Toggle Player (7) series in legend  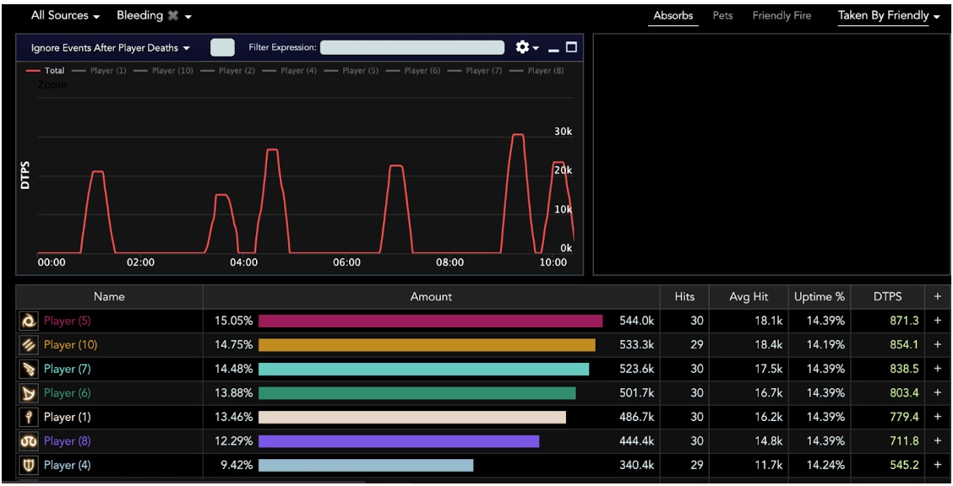(475, 70)
